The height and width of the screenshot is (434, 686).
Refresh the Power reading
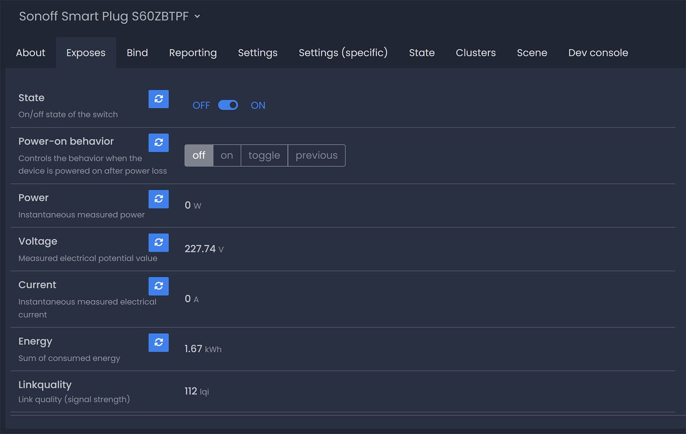[158, 199]
